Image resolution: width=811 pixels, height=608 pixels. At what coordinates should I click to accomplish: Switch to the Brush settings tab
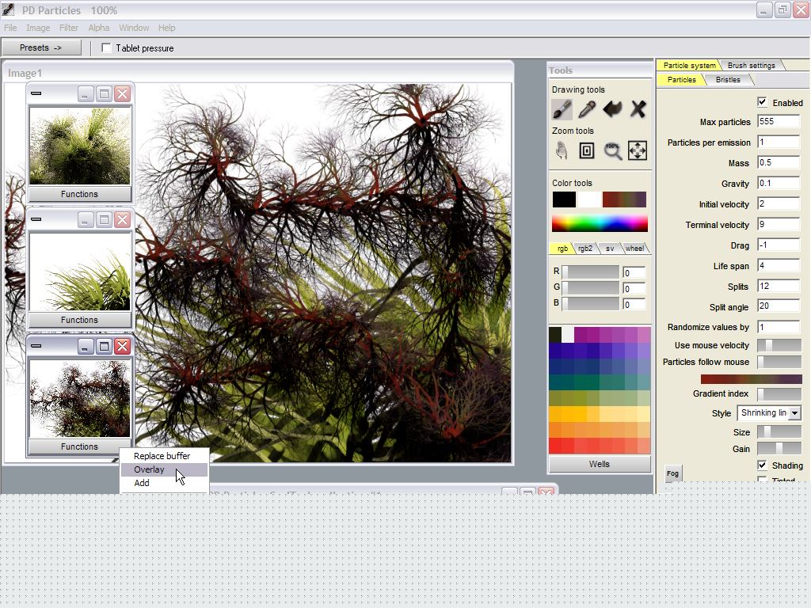coord(751,66)
